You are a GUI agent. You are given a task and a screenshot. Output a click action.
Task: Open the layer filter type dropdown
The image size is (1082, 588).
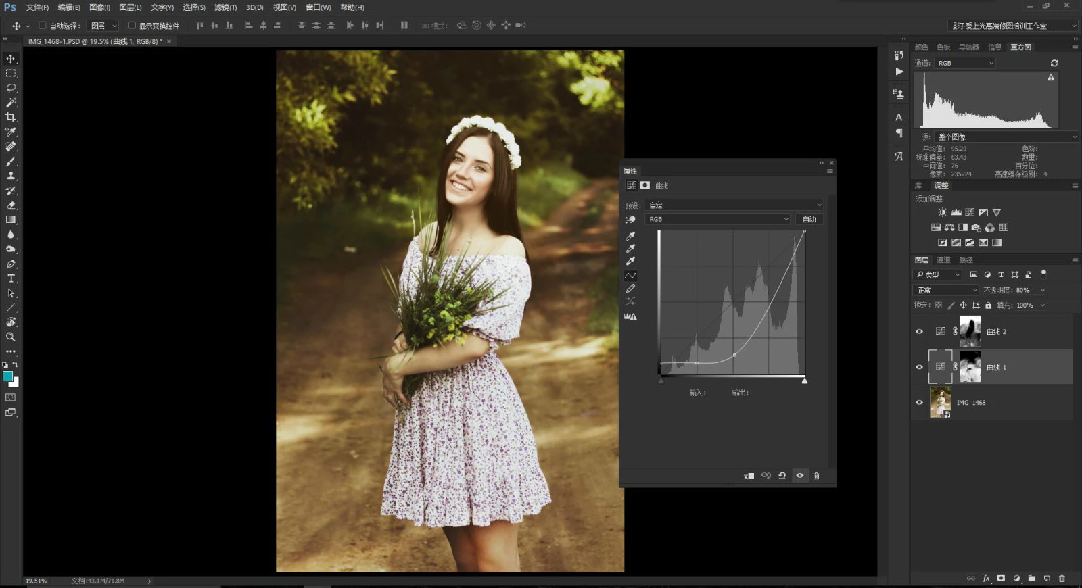click(x=937, y=274)
